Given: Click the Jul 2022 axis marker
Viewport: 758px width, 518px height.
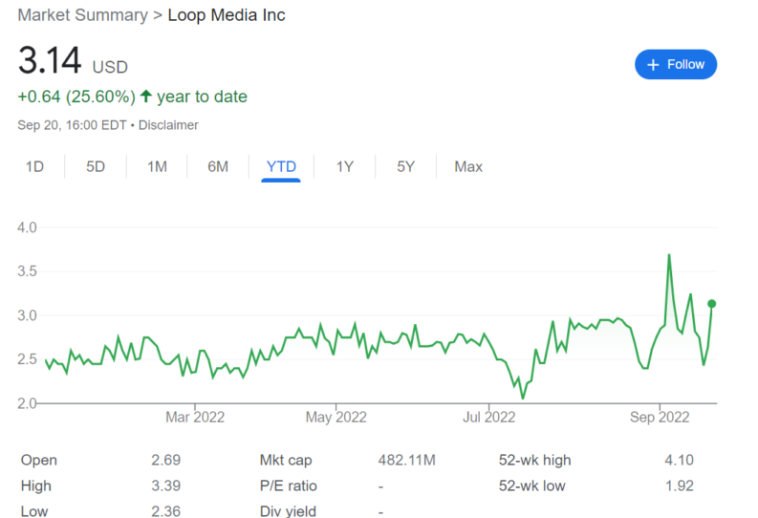Looking at the screenshot, I should point(488,417).
